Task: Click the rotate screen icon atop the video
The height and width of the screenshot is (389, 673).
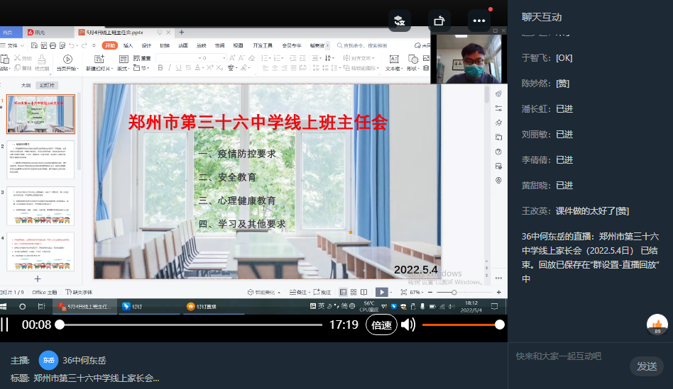Action: click(439, 21)
